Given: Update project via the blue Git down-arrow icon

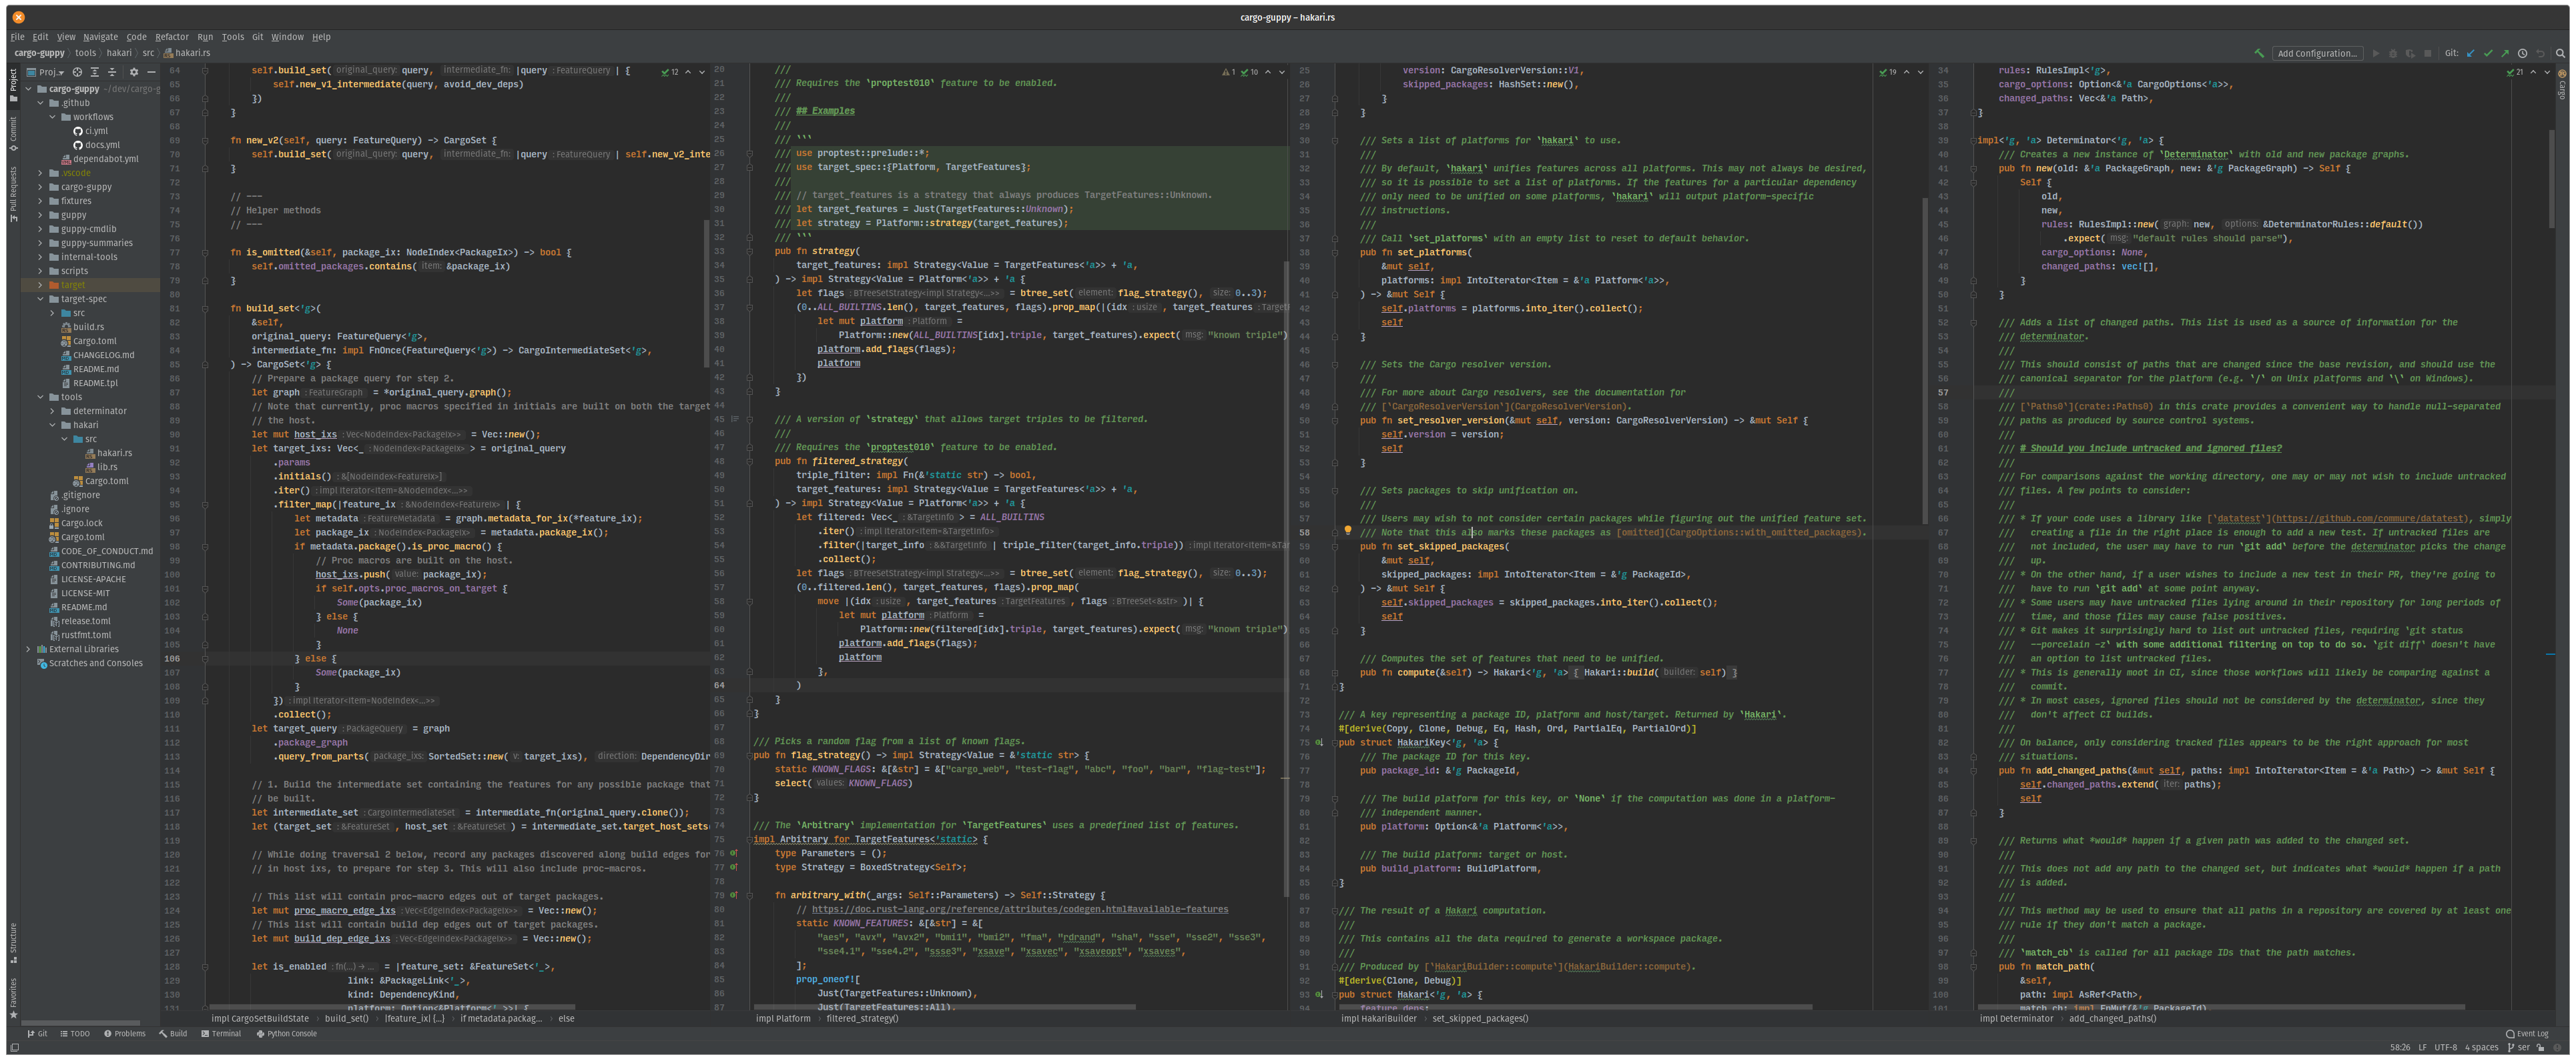Looking at the screenshot, I should [2471, 54].
